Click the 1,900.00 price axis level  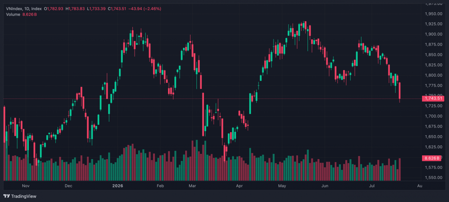434,34
